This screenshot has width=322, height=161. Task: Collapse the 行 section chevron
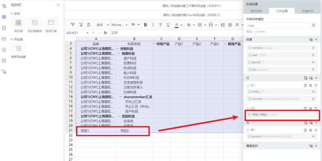coord(316,78)
